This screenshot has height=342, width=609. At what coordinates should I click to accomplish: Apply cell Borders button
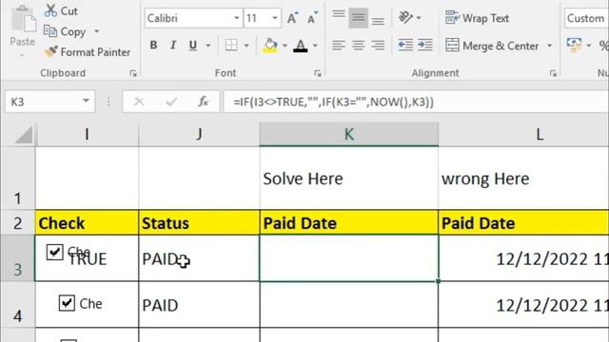[x=231, y=46]
